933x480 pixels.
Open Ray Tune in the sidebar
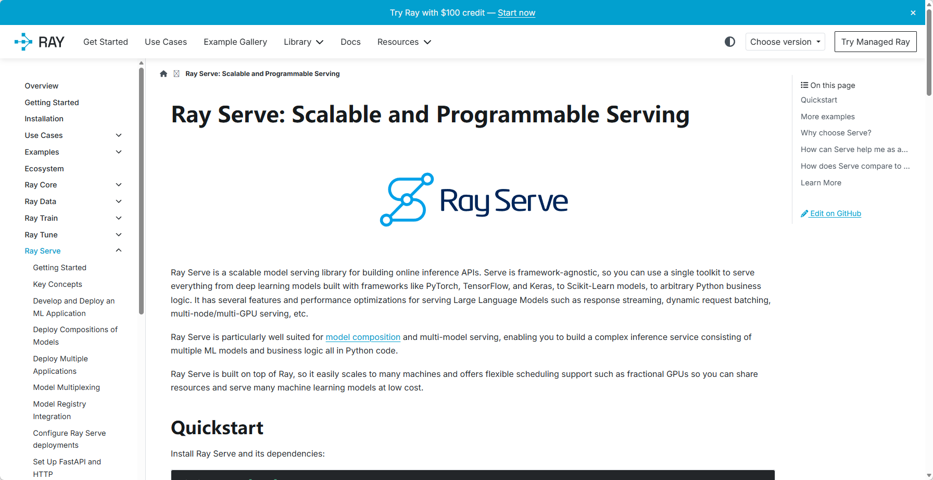[41, 235]
